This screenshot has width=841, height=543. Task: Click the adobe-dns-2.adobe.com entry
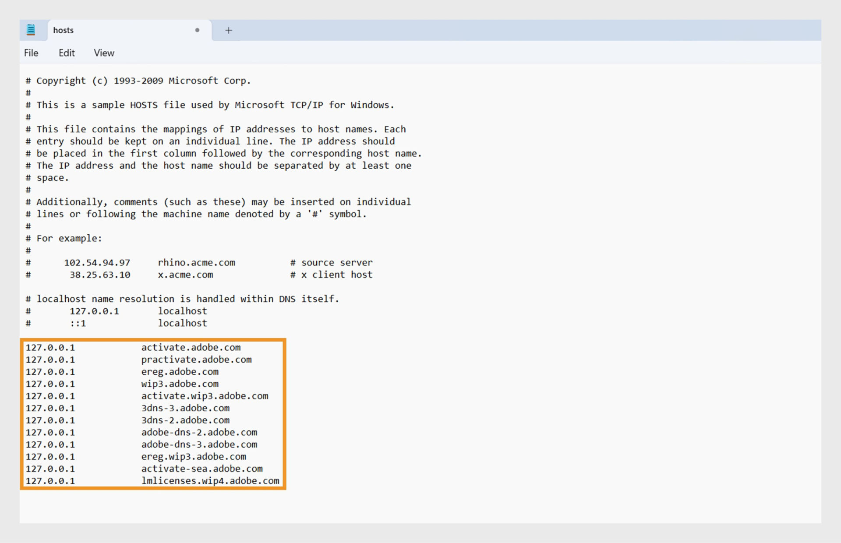pos(190,433)
